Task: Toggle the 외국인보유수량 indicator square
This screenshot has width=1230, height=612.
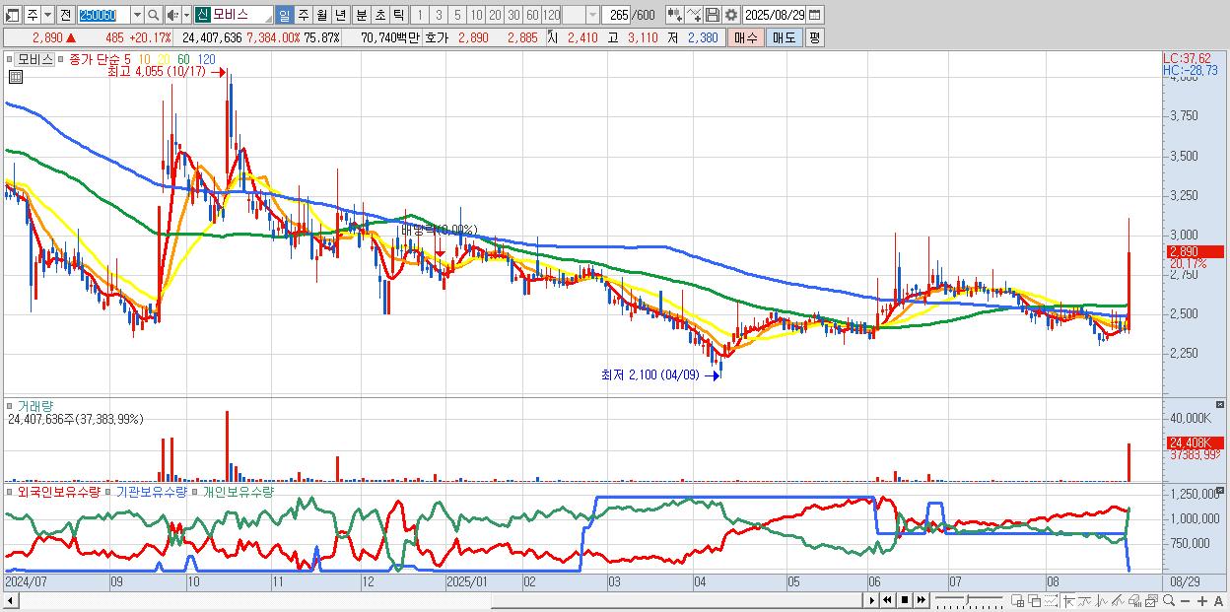Action: point(9,491)
